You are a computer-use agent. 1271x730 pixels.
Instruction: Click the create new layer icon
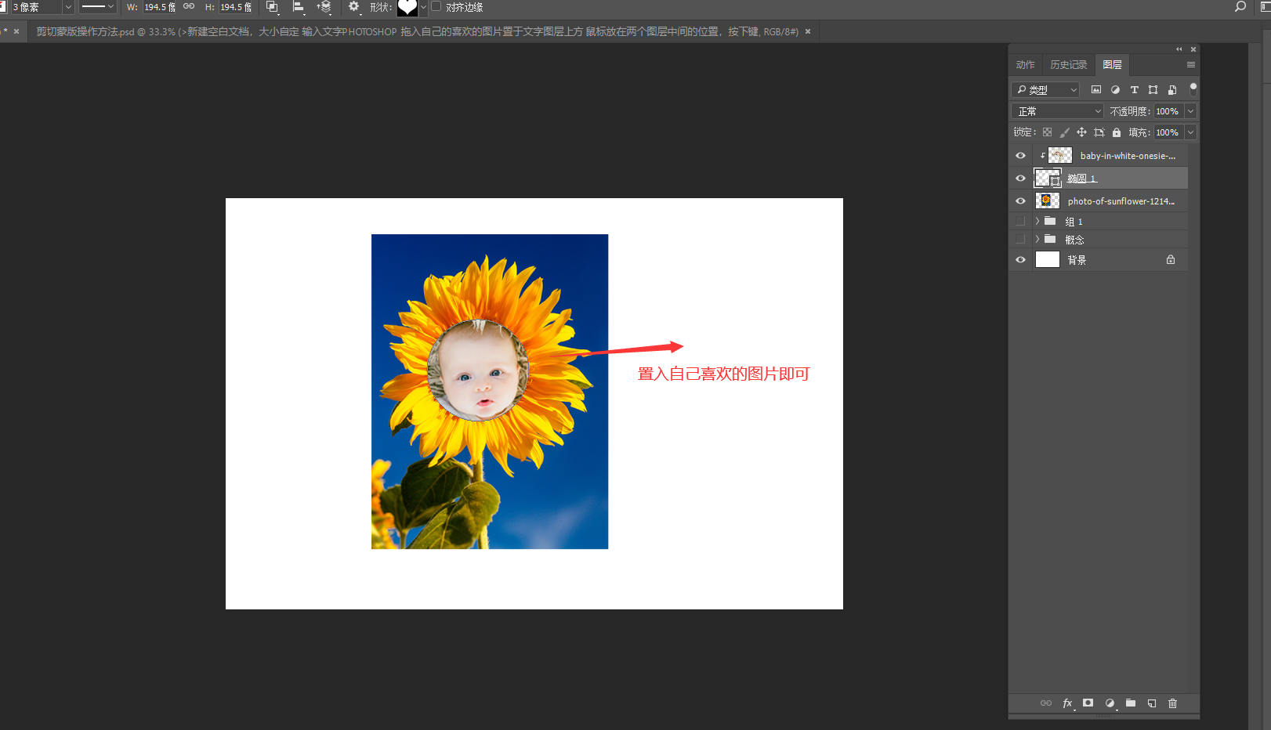point(1152,703)
